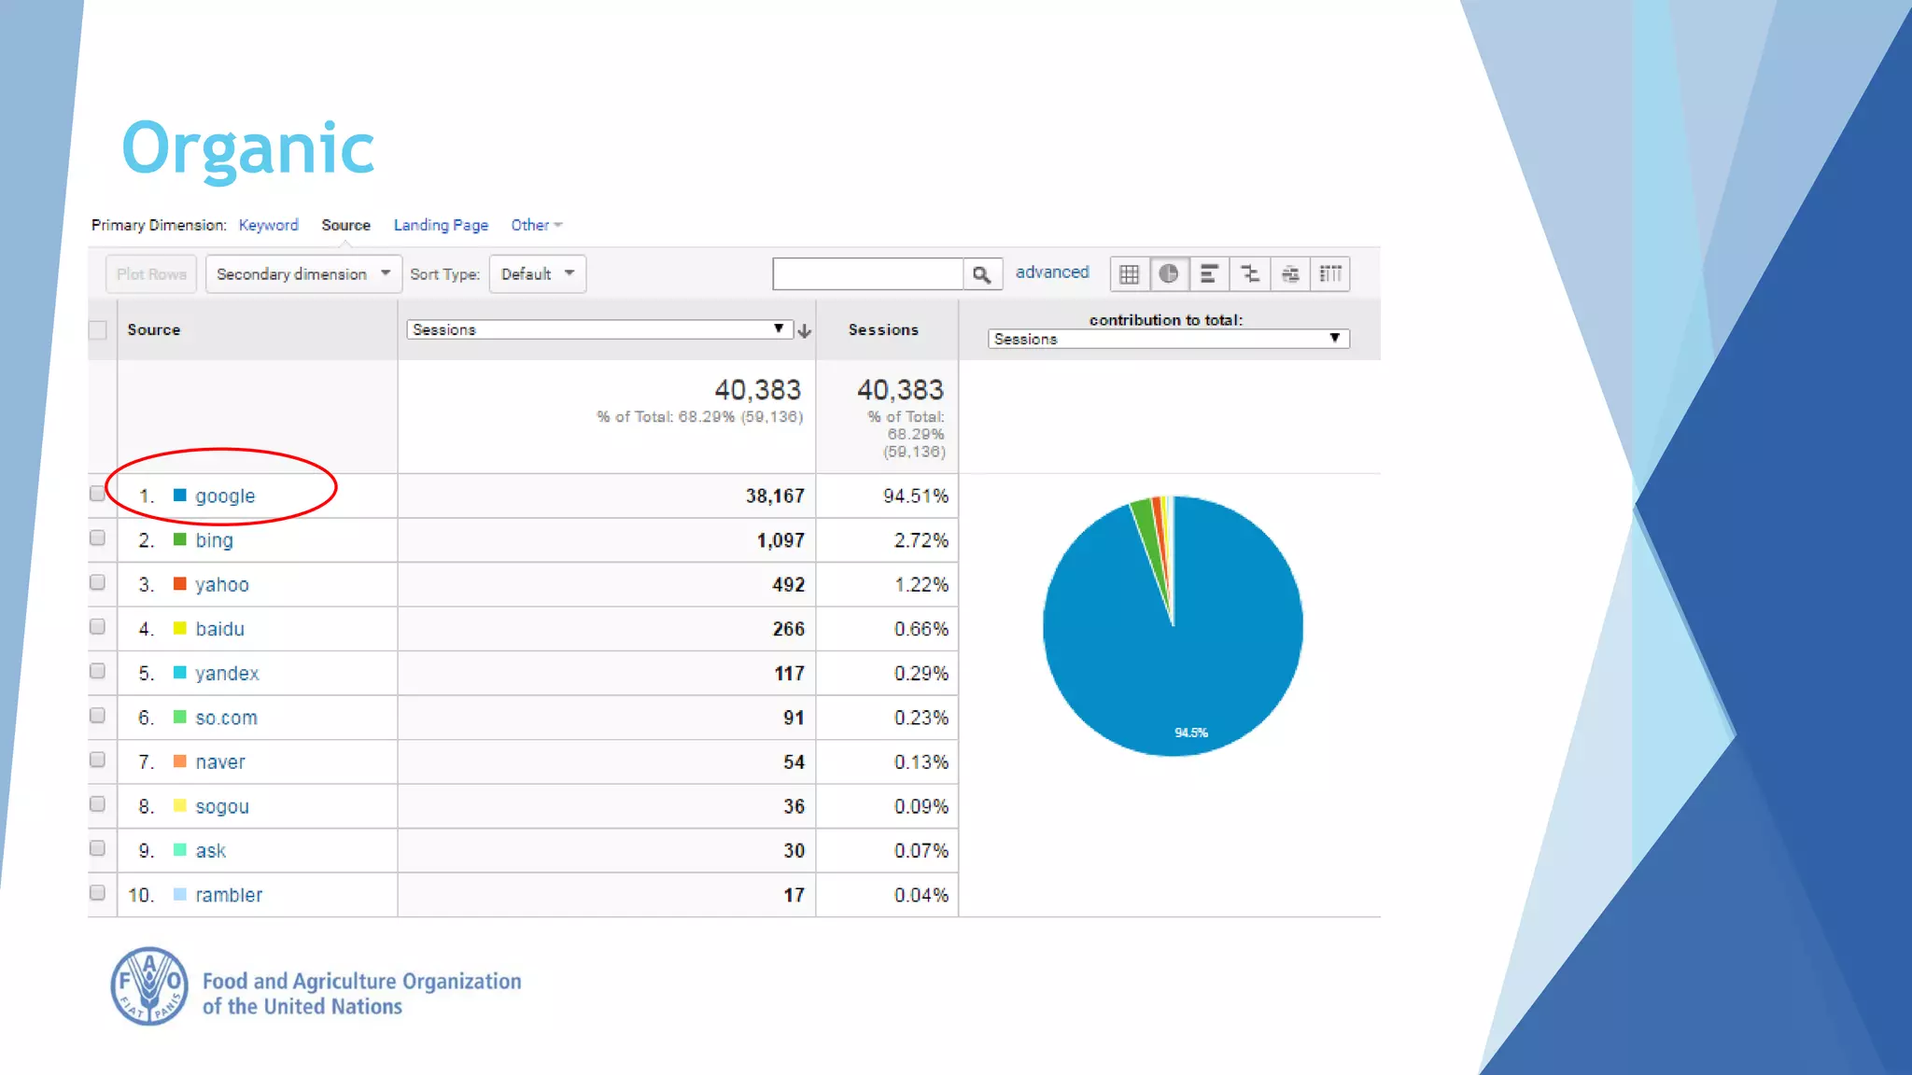Viewport: 1912px width, 1075px height.
Task: Check the google row checkbox
Action: [97, 494]
